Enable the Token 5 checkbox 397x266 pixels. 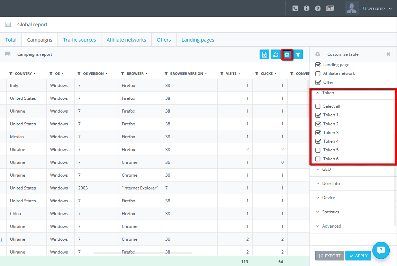pos(318,150)
